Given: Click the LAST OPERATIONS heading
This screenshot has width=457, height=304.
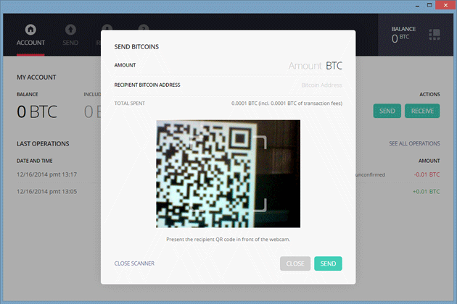Looking at the screenshot, I should (x=43, y=144).
